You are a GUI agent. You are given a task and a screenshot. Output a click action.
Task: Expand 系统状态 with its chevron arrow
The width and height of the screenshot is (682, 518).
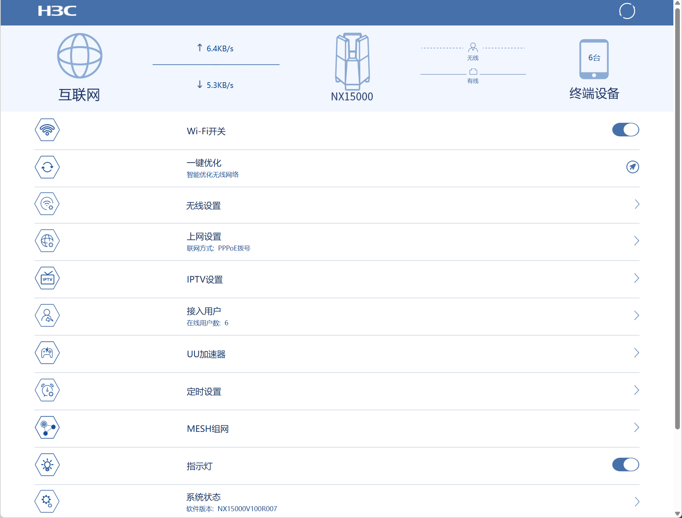637,501
